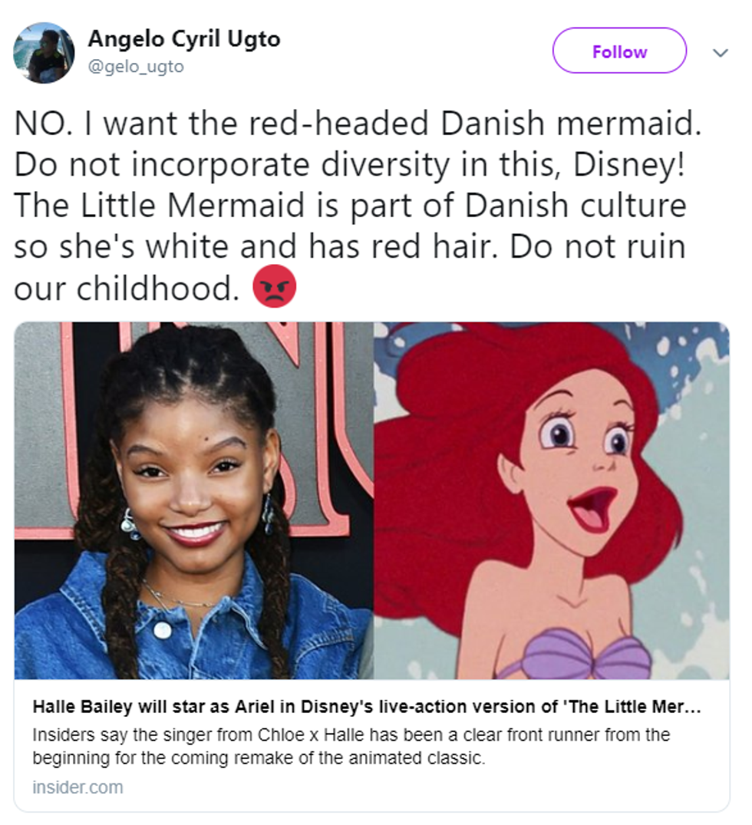Click the 'beginning for the coming remake' line

(259, 758)
